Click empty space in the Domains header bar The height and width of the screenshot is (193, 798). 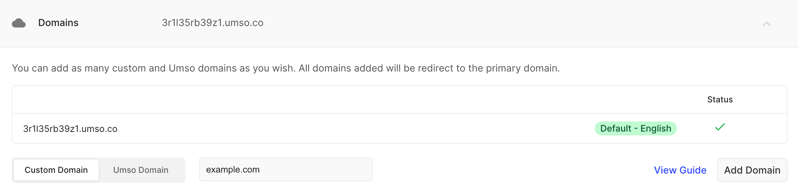(x=486, y=23)
